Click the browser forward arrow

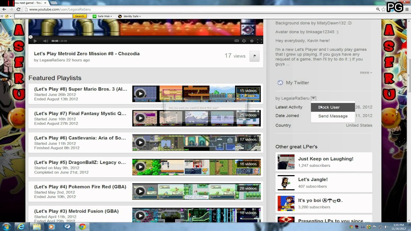pyautogui.click(x=11, y=9)
